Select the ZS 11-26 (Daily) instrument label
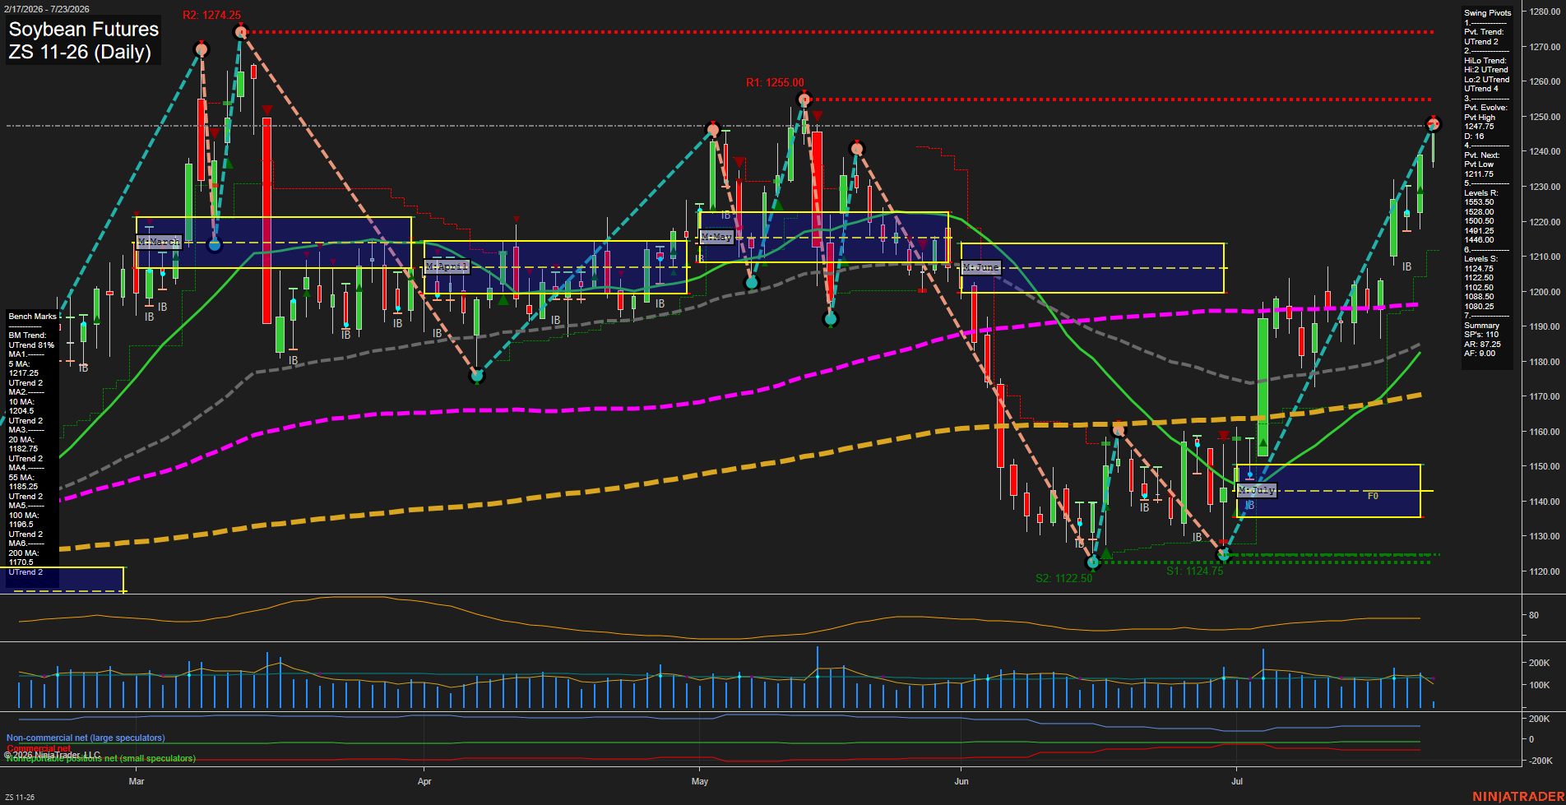The image size is (1566, 805). (80, 52)
